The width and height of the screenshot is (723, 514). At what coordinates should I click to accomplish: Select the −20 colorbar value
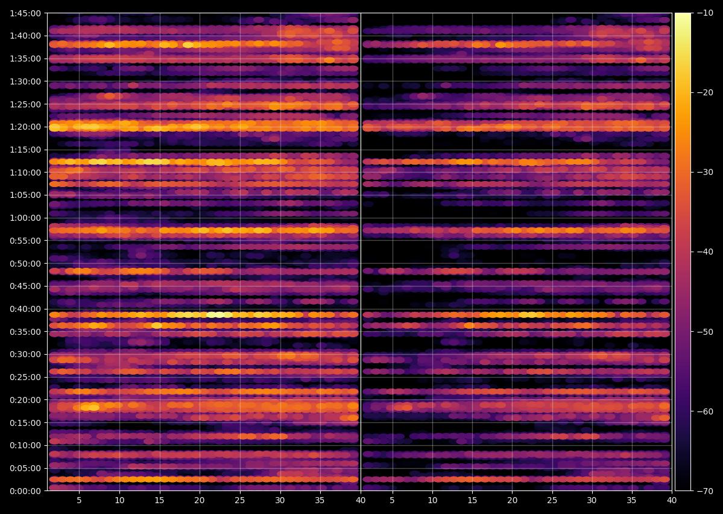point(705,93)
